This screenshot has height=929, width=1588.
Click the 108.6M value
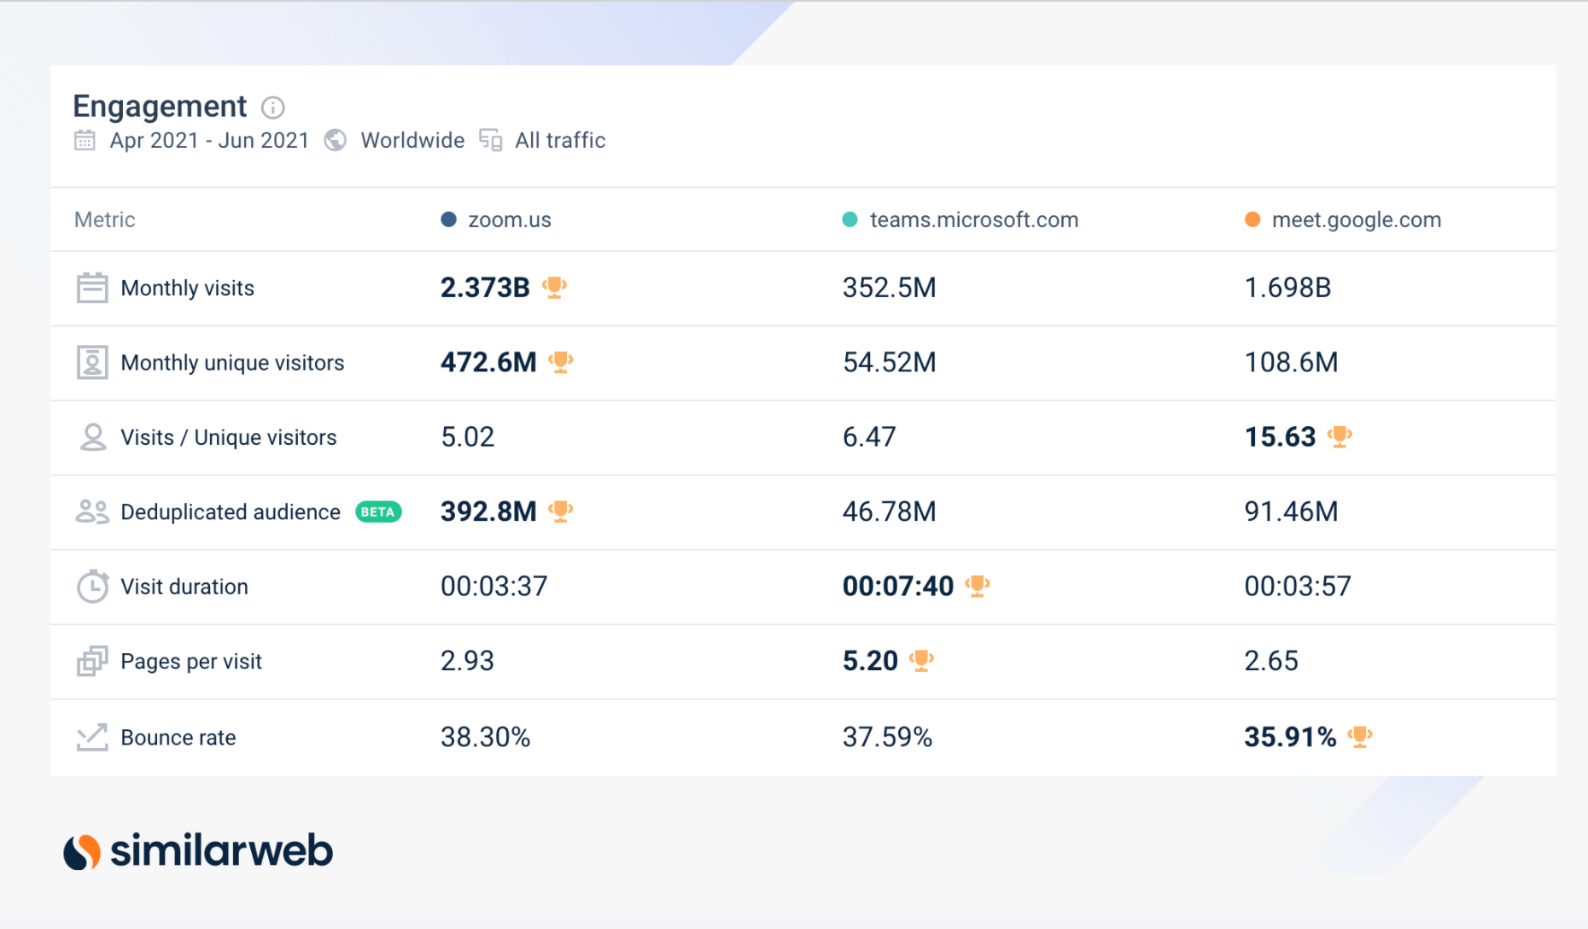(1291, 362)
